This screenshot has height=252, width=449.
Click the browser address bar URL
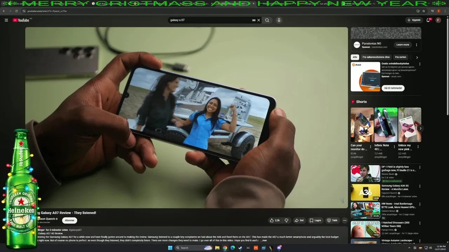[x=47, y=11]
